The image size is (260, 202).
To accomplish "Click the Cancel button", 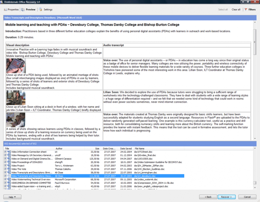I will [x=247, y=197].
